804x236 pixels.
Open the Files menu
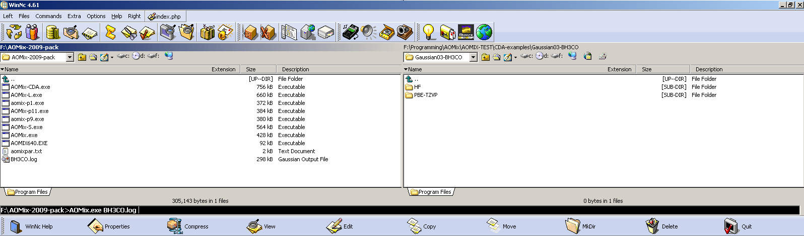click(x=24, y=16)
